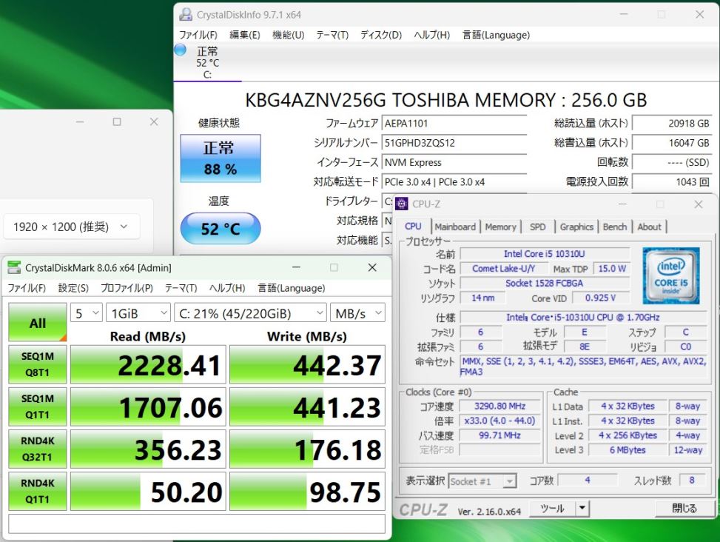Image resolution: width=720 pixels, height=542 pixels.
Task: Open 言語(Language) menu in CrystalDiskInfo
Action: (496, 35)
